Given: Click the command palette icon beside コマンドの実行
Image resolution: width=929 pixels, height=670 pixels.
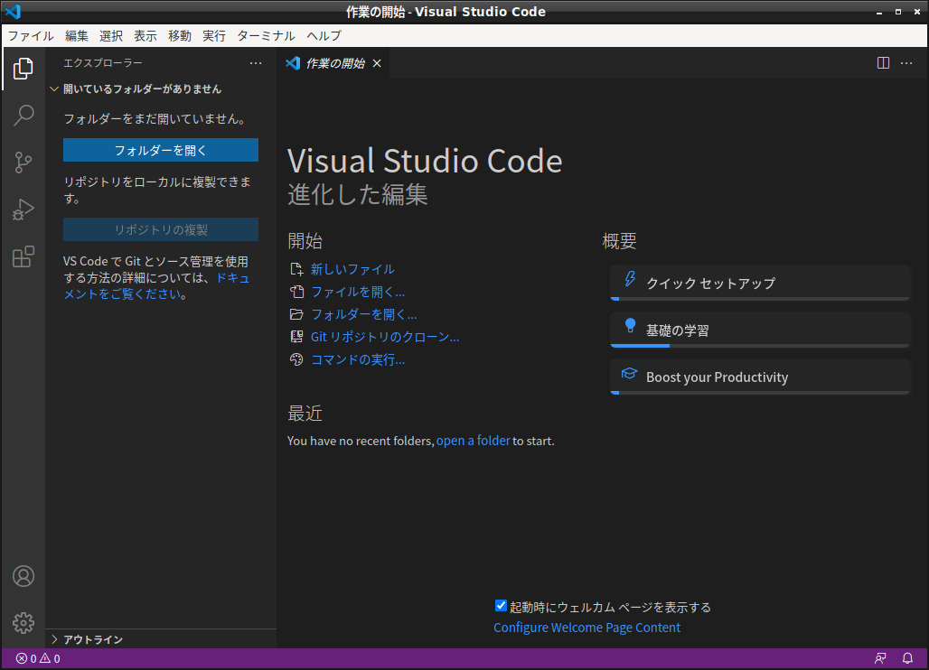Looking at the screenshot, I should (296, 359).
